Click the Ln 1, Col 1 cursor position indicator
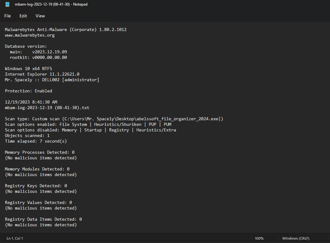Image resolution: width=330 pixels, height=243 pixels. (15, 238)
